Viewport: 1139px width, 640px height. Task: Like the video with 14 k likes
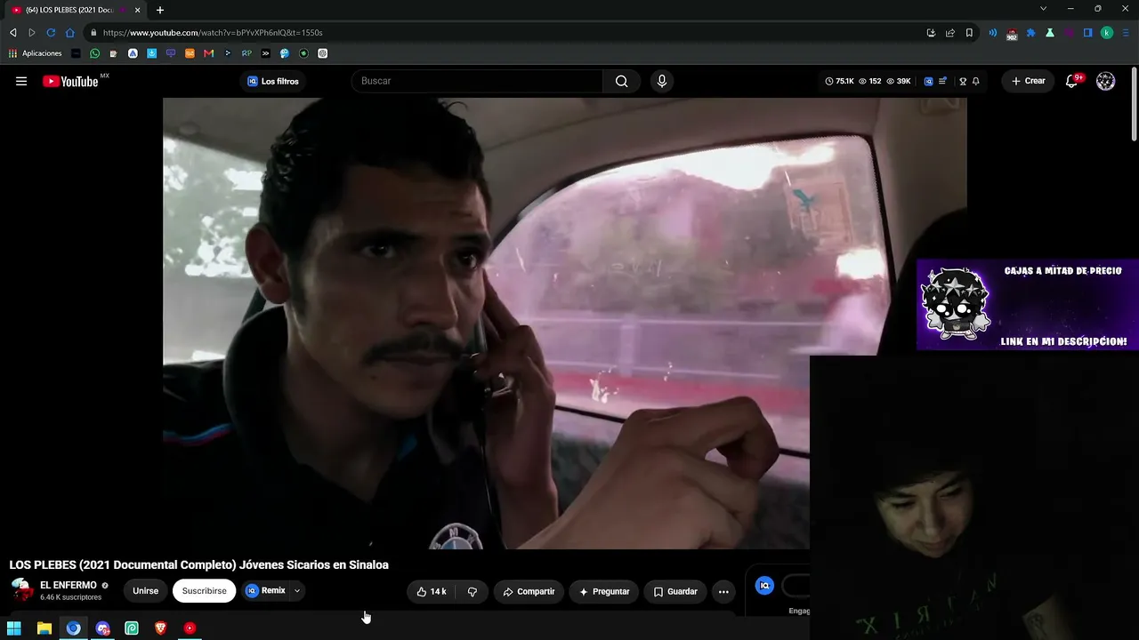pos(432,591)
